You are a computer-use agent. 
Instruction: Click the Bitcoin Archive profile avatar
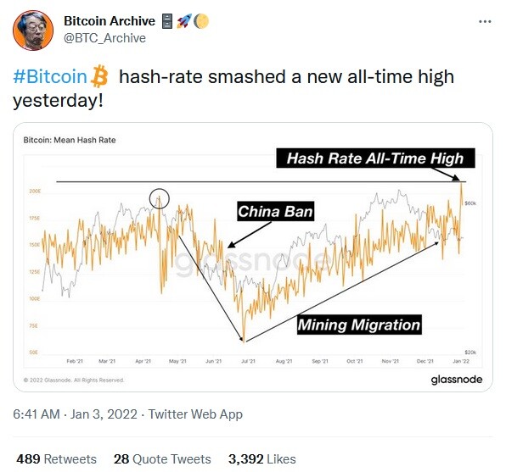tap(33, 31)
